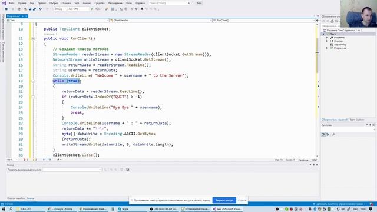Click the errors count indicator in editor footer

[x=25, y=160]
